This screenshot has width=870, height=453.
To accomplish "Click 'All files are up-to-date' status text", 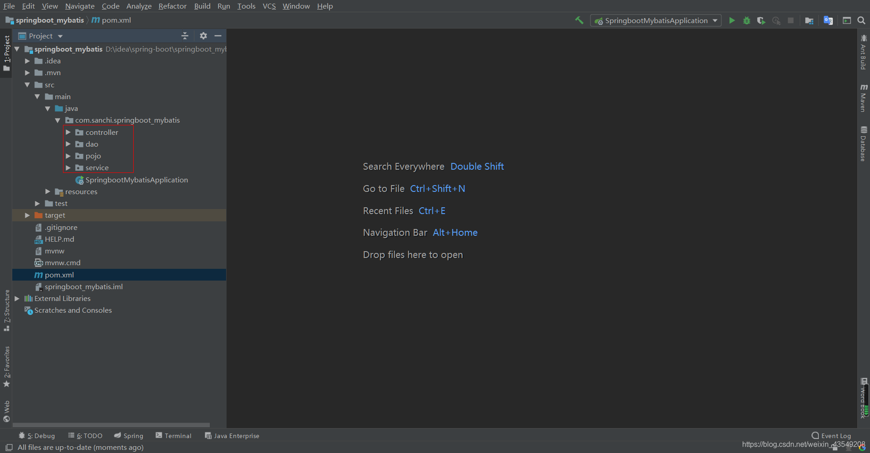I will click(x=81, y=447).
